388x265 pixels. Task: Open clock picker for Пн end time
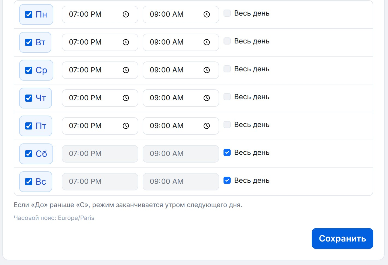click(x=207, y=14)
